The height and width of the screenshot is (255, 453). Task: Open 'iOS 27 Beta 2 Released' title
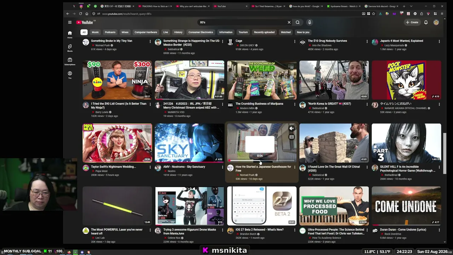[259, 230]
